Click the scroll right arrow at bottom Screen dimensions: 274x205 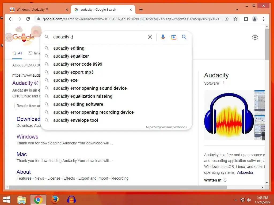pyautogui.click(x=262, y=187)
